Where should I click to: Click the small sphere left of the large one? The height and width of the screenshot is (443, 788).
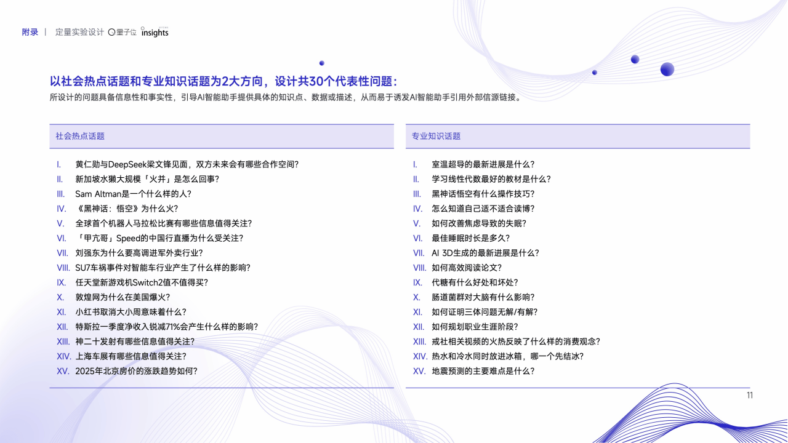click(x=635, y=59)
